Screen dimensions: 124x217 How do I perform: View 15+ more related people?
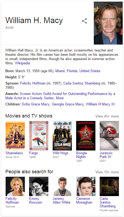(107, 172)
